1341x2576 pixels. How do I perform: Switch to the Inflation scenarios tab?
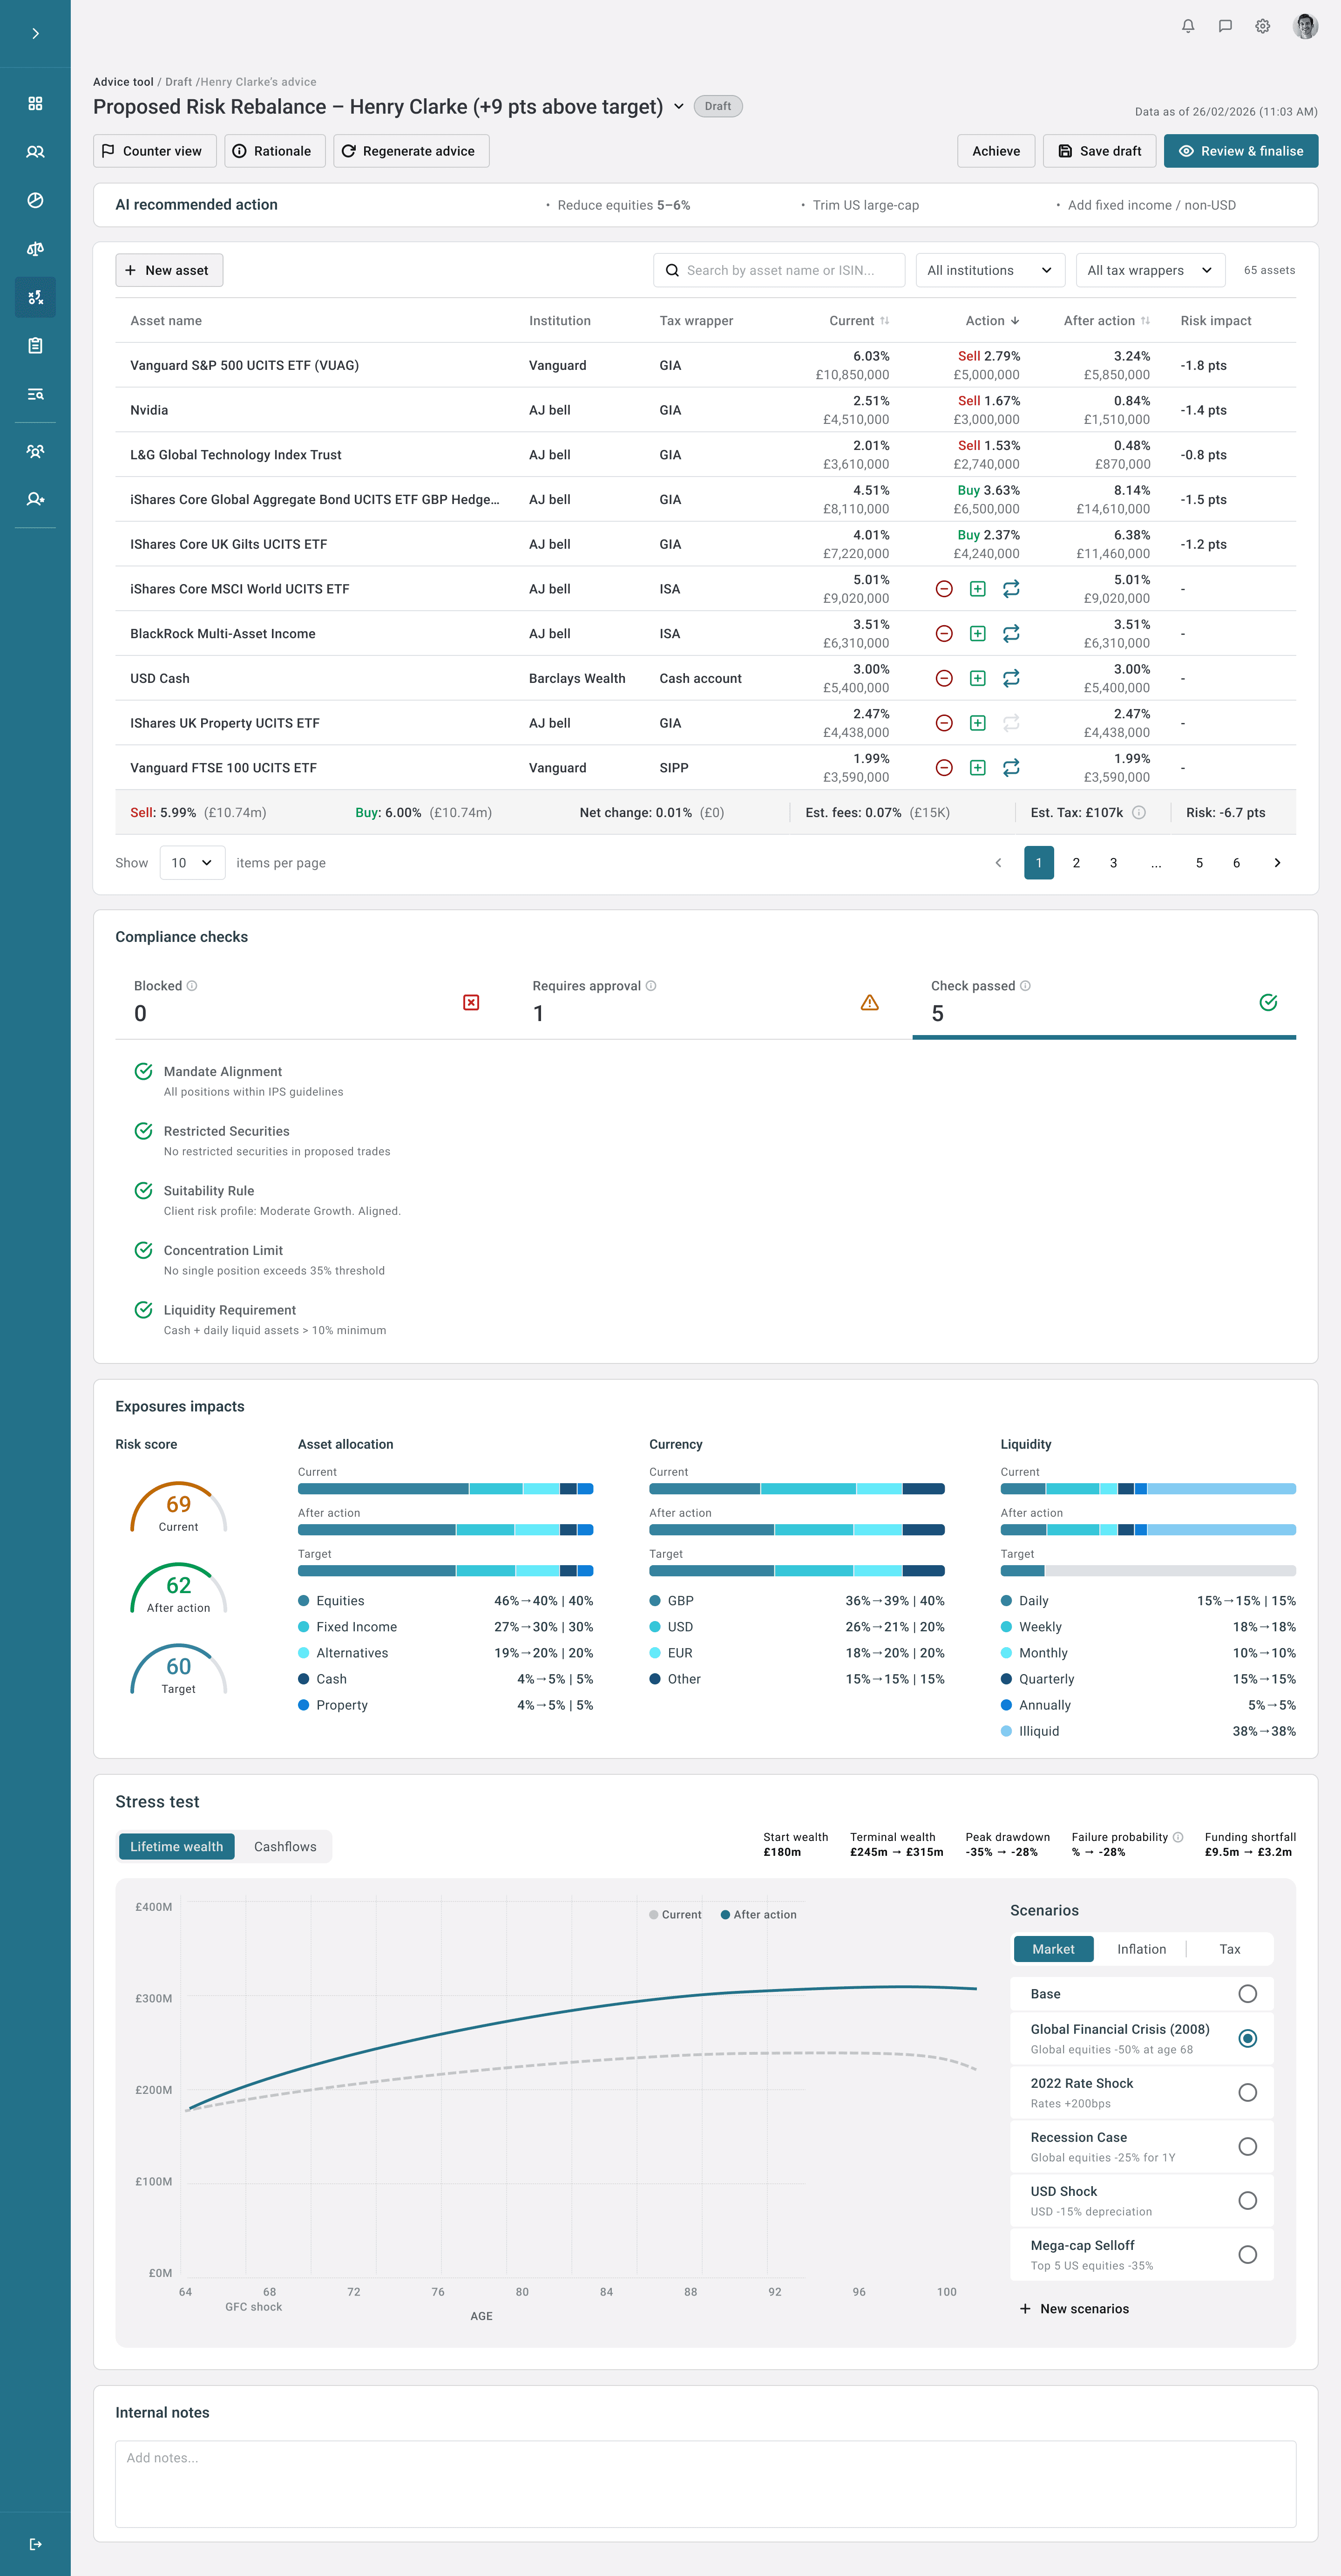coord(1141,1949)
